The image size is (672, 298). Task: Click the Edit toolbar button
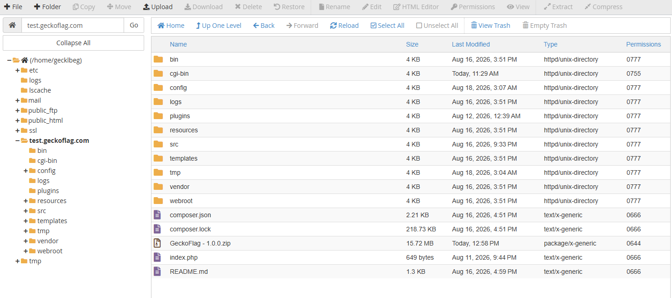pyautogui.click(x=372, y=7)
